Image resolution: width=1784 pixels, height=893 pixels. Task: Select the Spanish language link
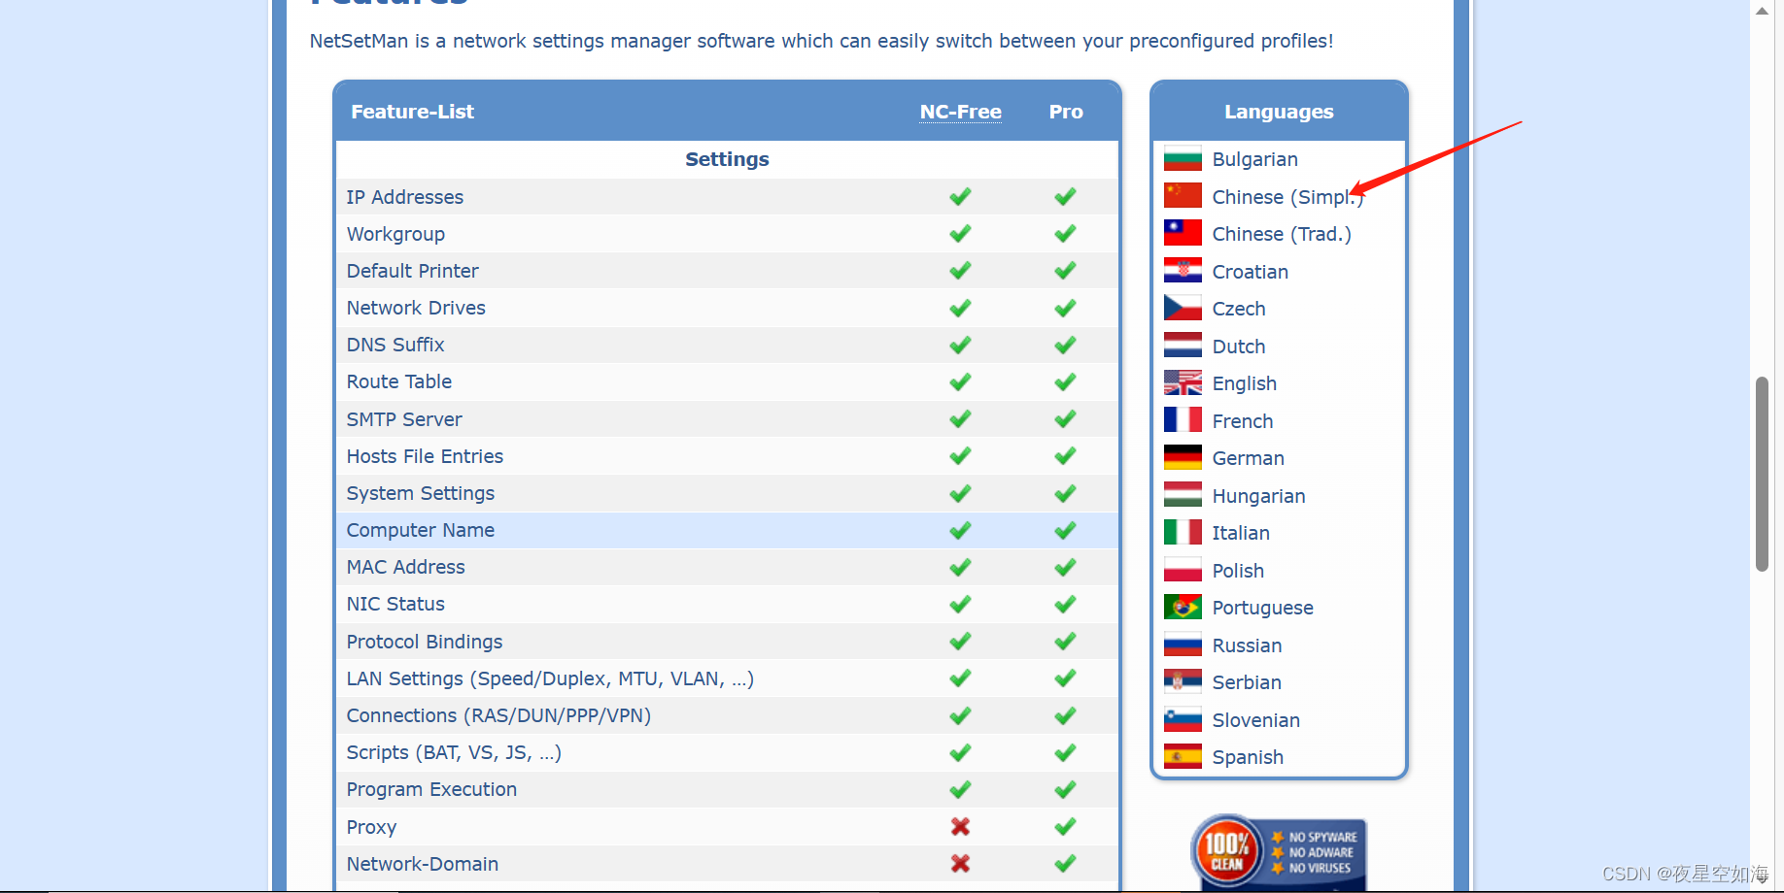(x=1248, y=757)
